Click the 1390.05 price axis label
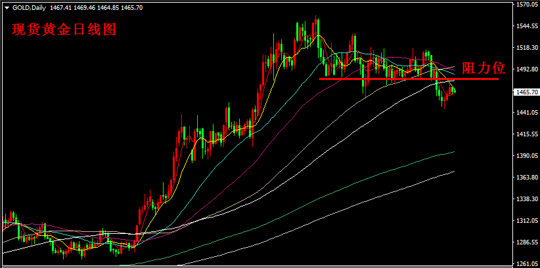The image size is (540, 268). 528,156
